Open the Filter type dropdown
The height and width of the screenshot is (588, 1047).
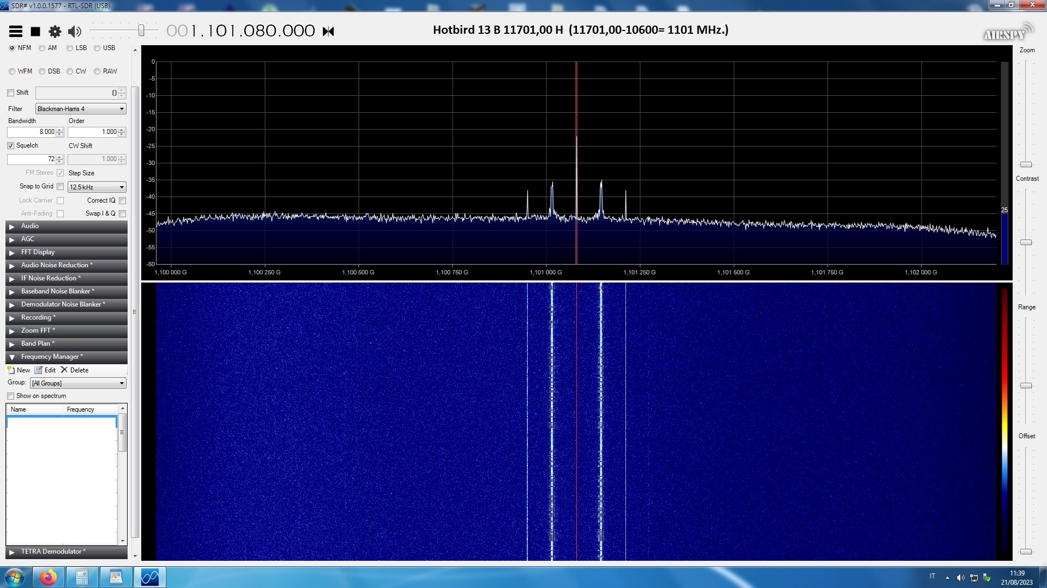[81, 109]
